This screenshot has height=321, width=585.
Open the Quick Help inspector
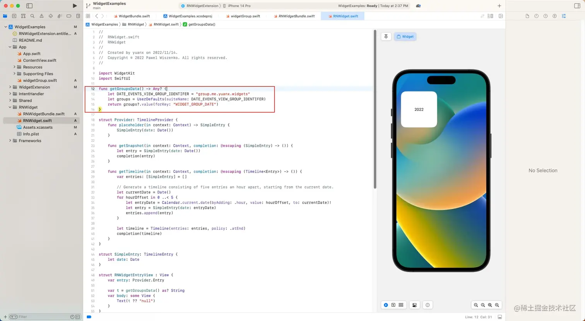(x=545, y=16)
